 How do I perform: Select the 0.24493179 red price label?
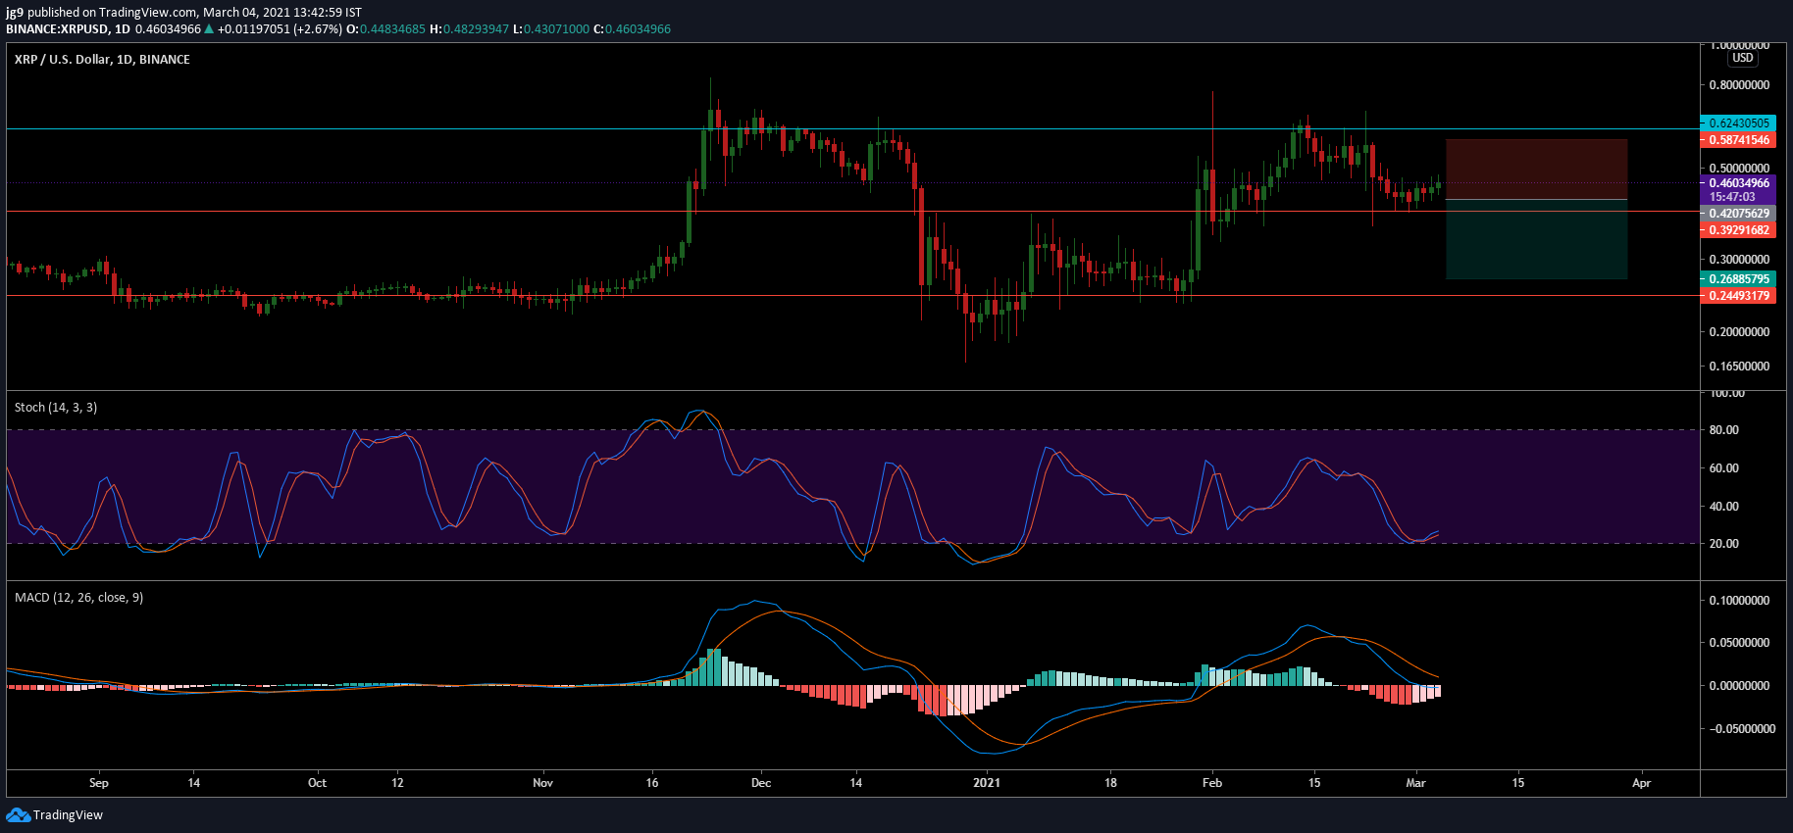tap(1738, 296)
